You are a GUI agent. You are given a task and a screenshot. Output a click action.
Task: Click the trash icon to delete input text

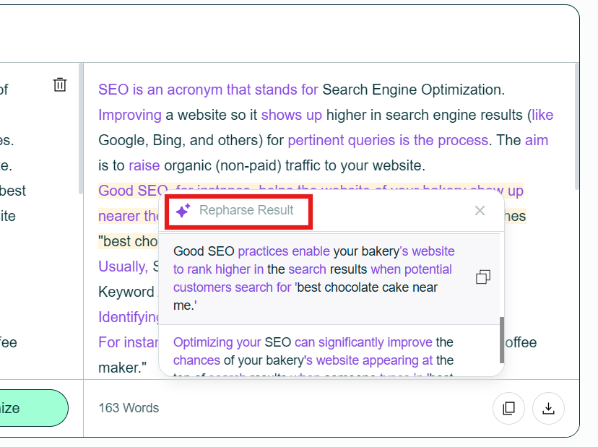coord(60,84)
